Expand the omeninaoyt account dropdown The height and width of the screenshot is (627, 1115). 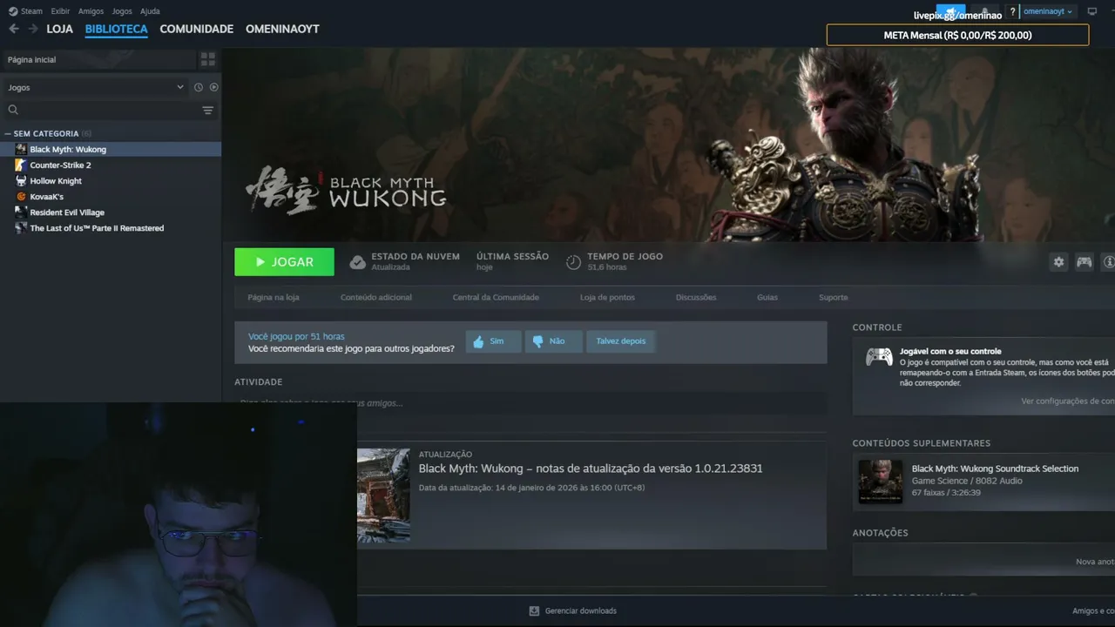point(1048,12)
